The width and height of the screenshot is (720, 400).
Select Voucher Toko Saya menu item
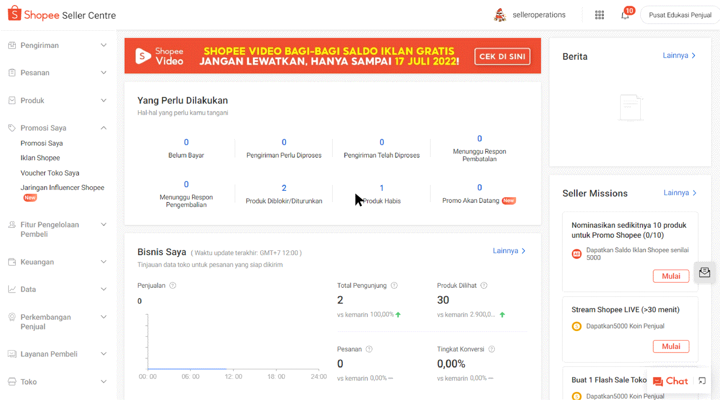click(50, 173)
